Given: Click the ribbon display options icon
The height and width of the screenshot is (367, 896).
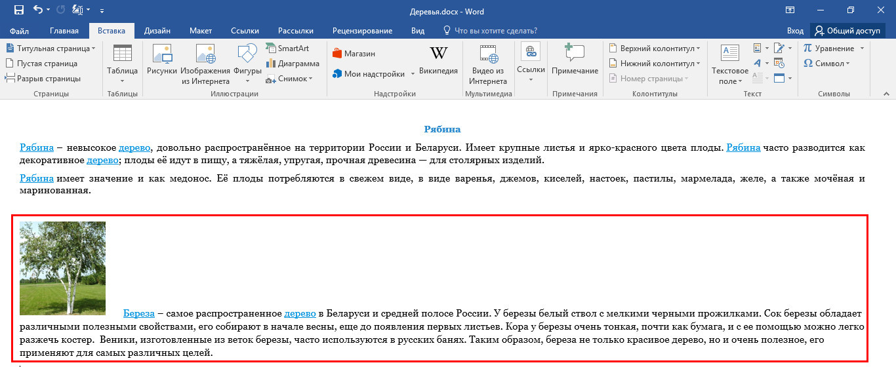Looking at the screenshot, I should [788, 10].
